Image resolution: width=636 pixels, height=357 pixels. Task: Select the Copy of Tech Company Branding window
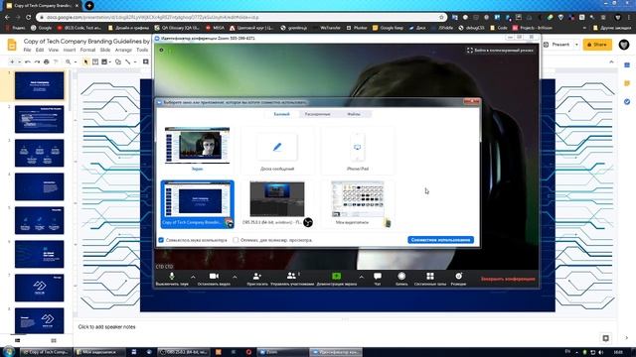(x=197, y=204)
